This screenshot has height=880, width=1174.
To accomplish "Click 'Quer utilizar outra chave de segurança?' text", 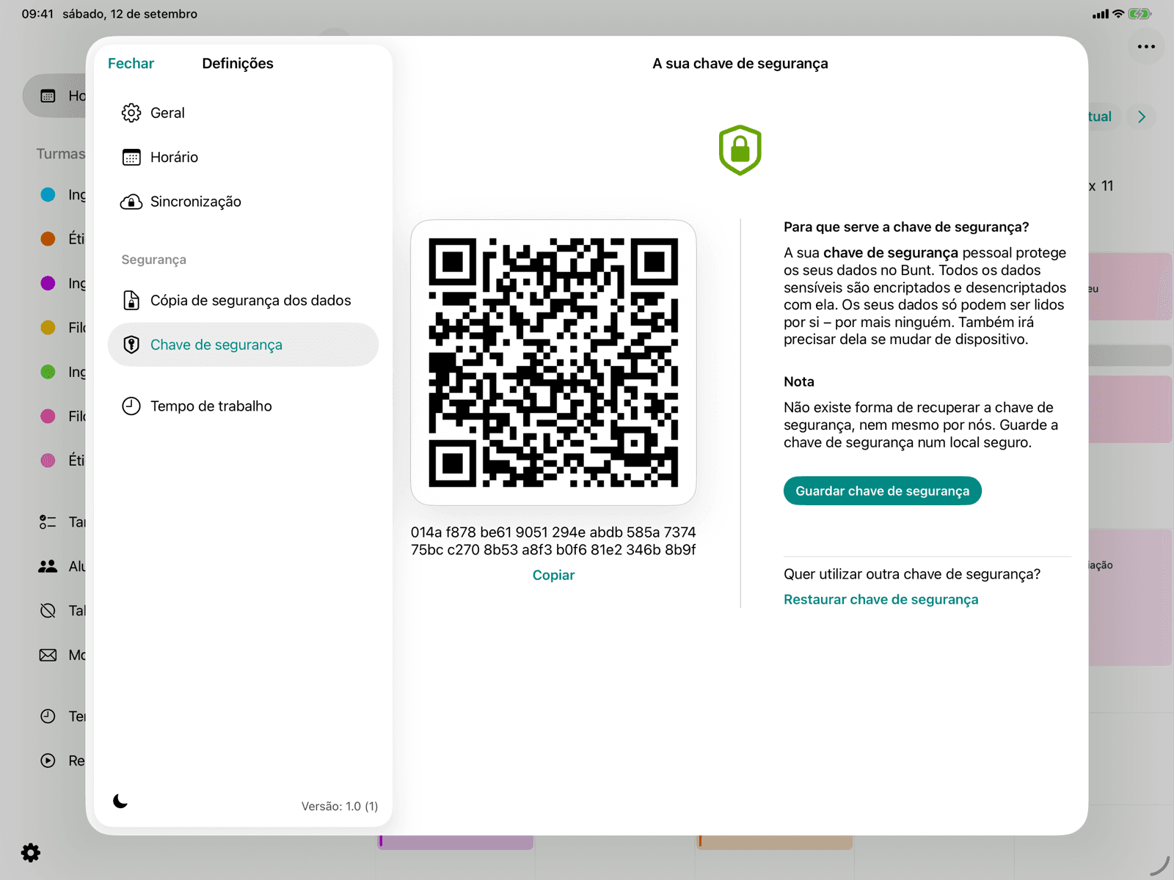I will (912, 574).
